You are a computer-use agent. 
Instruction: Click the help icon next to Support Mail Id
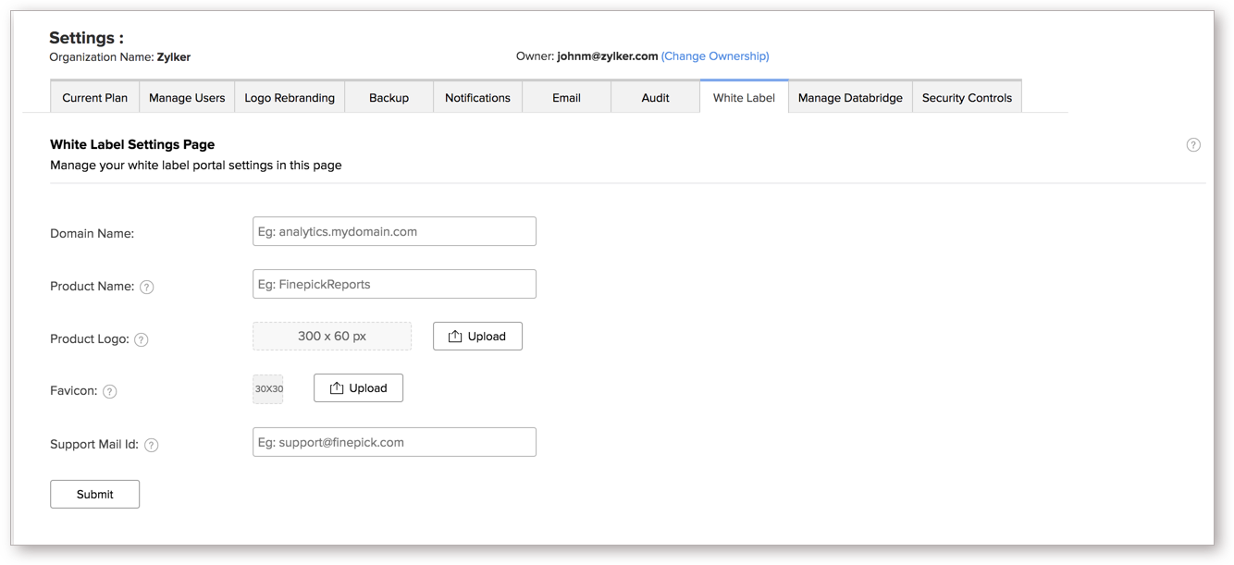coord(152,445)
